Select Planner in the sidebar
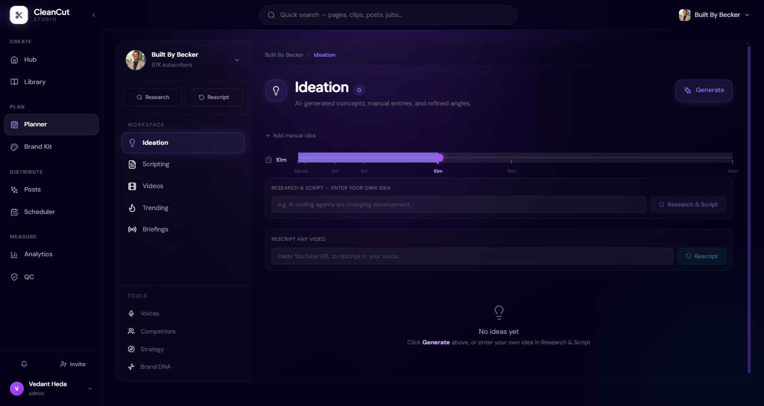 point(51,124)
